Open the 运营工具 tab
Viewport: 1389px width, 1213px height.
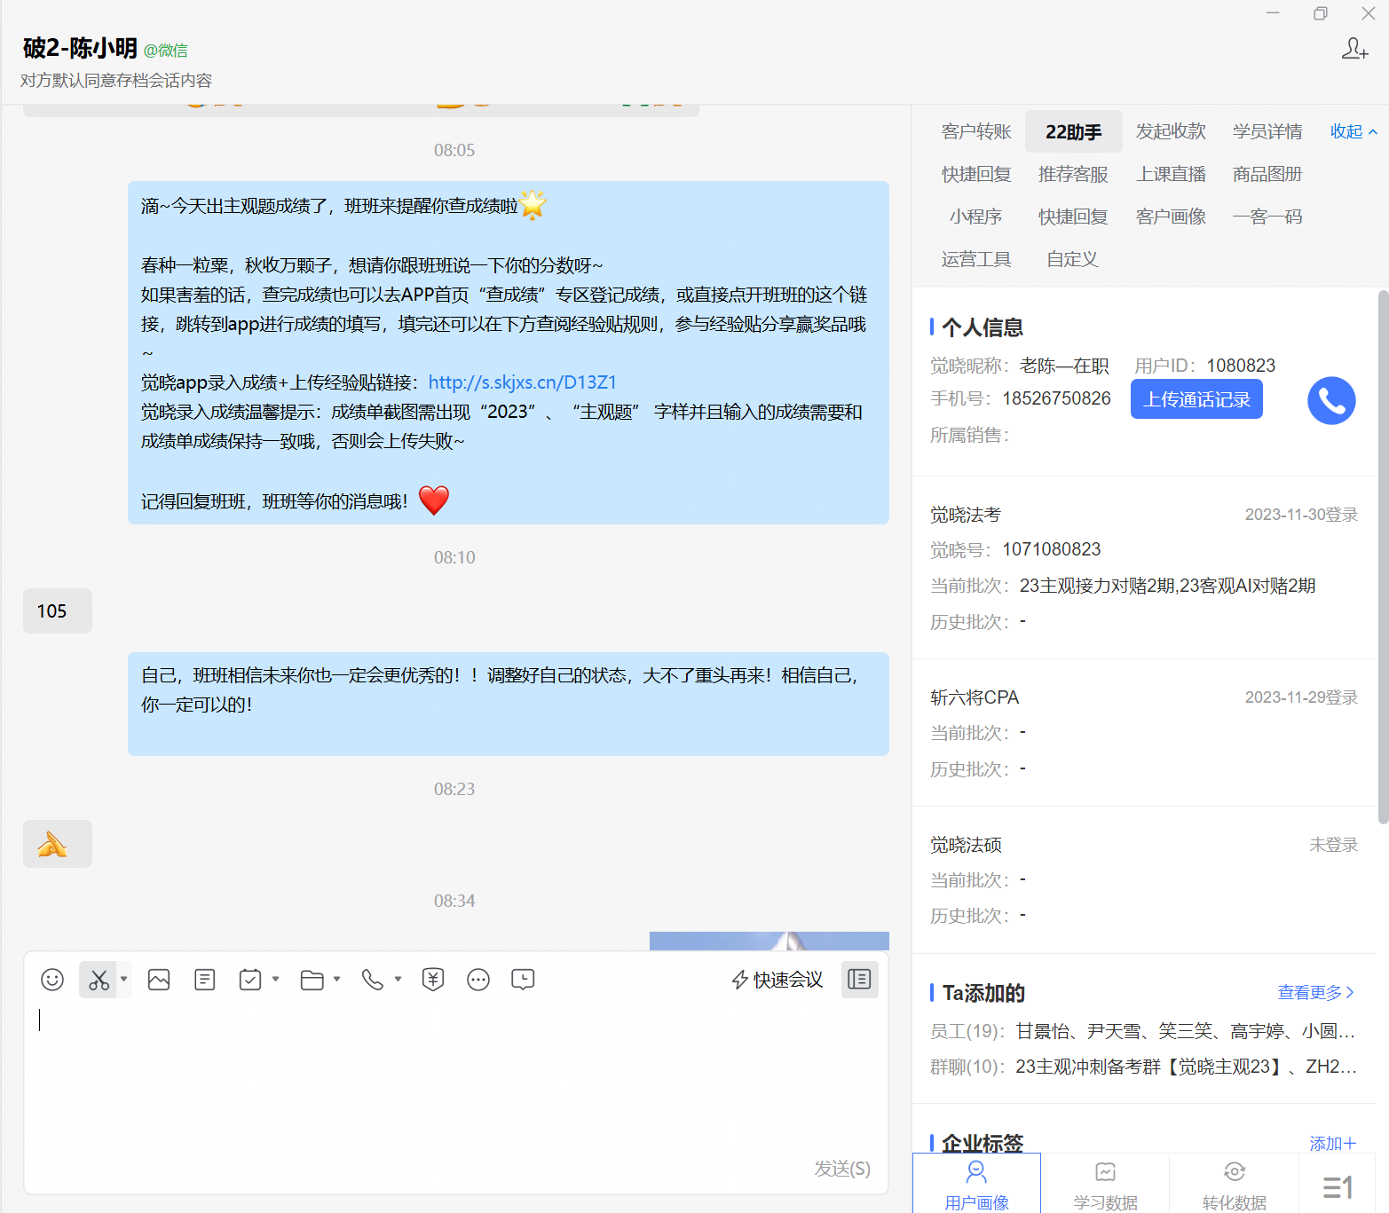(x=976, y=260)
